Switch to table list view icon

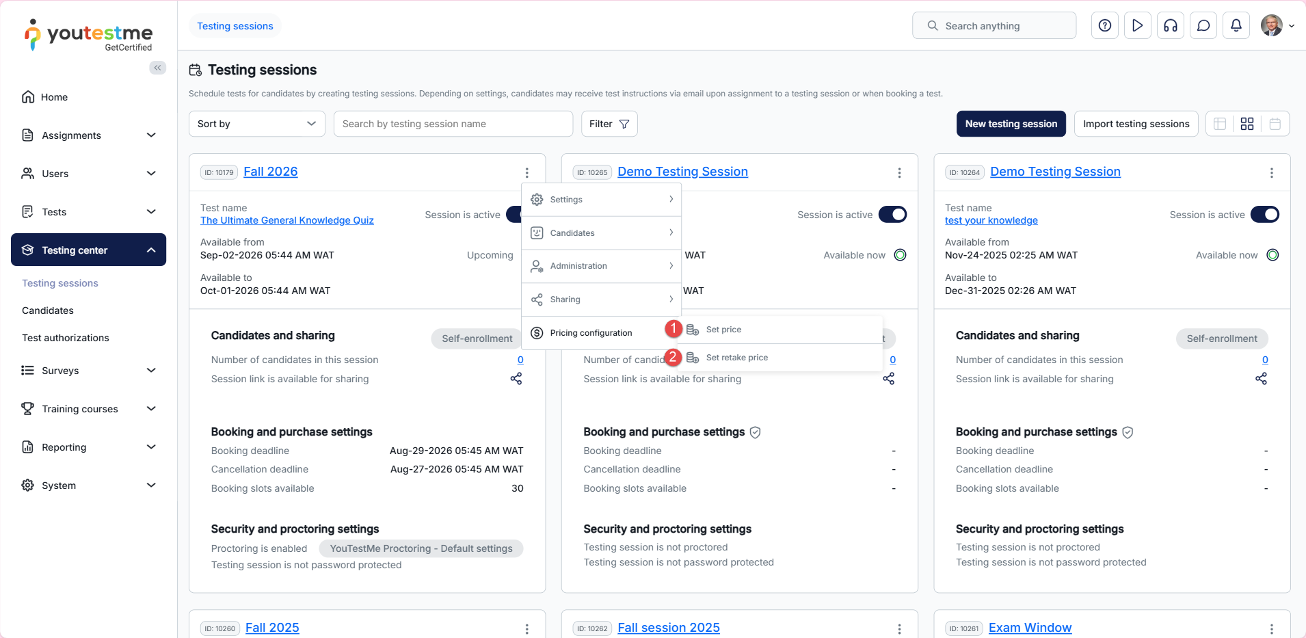[x=1220, y=124]
